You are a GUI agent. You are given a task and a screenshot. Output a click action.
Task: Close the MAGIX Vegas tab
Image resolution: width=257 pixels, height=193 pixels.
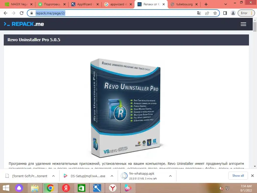pos(31,4)
